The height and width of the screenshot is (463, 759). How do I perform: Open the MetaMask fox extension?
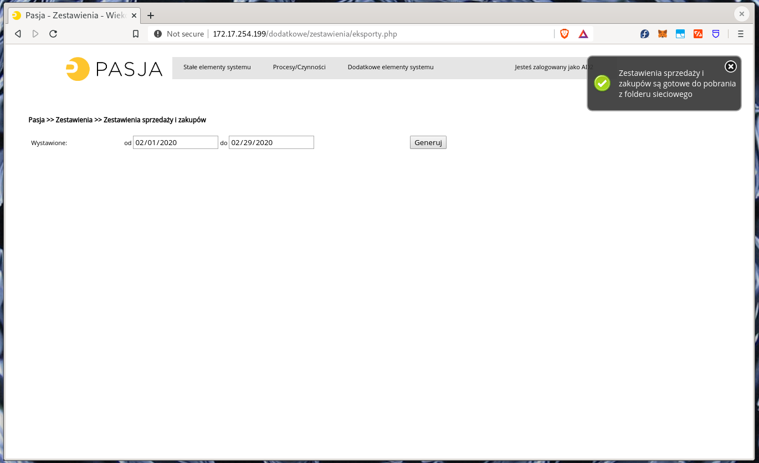(x=663, y=34)
